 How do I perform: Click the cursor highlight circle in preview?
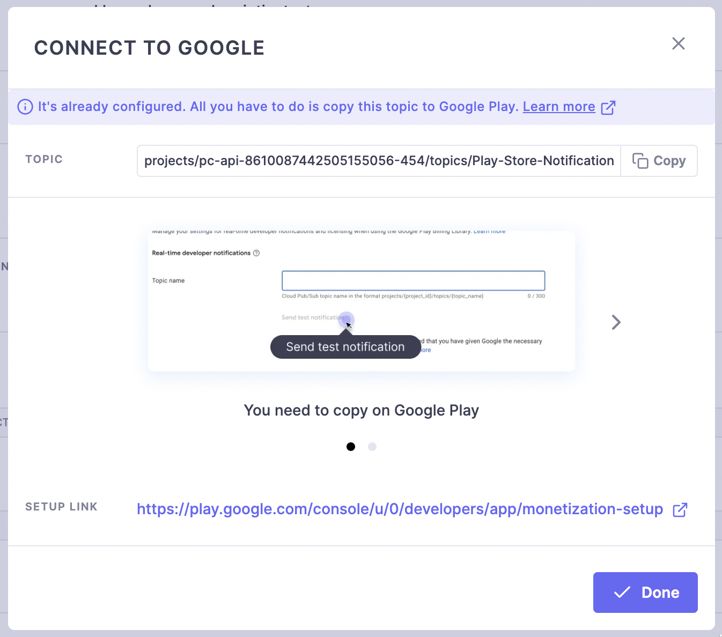pos(347,320)
